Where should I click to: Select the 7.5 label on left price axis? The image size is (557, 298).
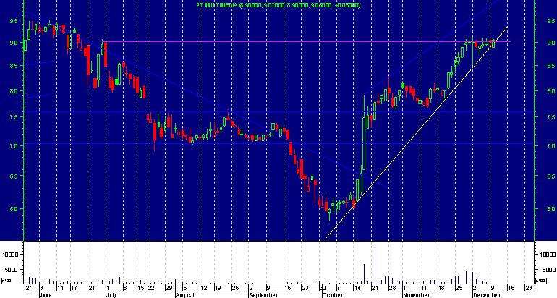coord(14,117)
